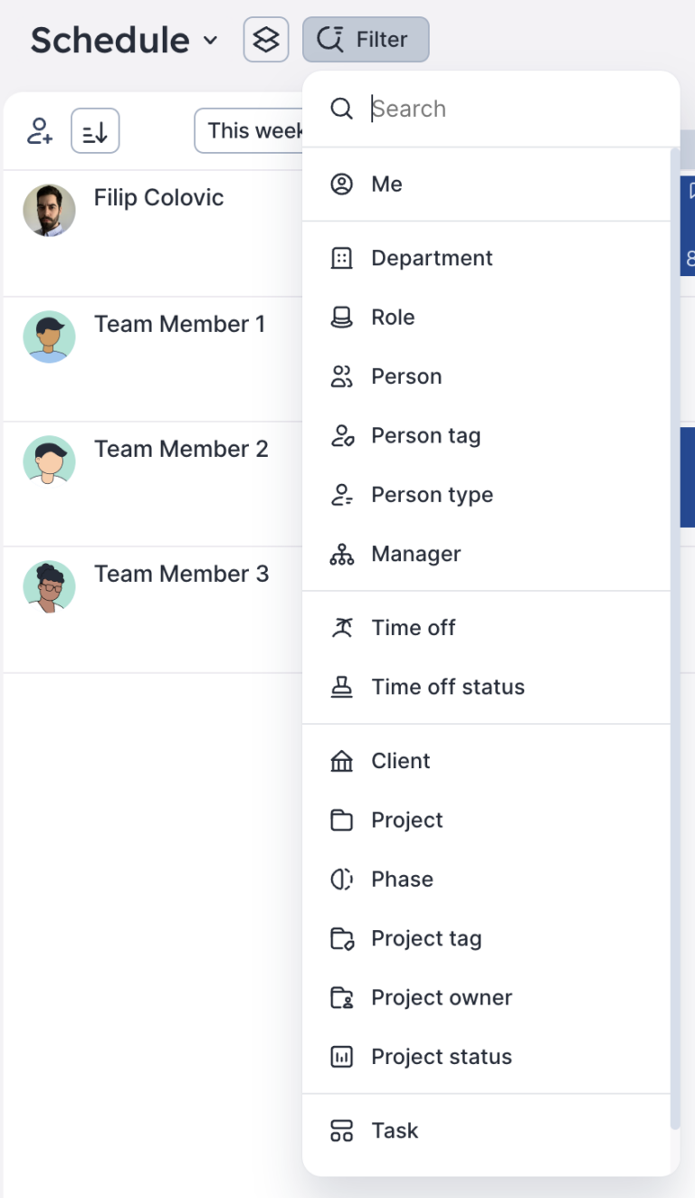This screenshot has width=695, height=1198.
Task: Click the add person icon
Action: [38, 130]
